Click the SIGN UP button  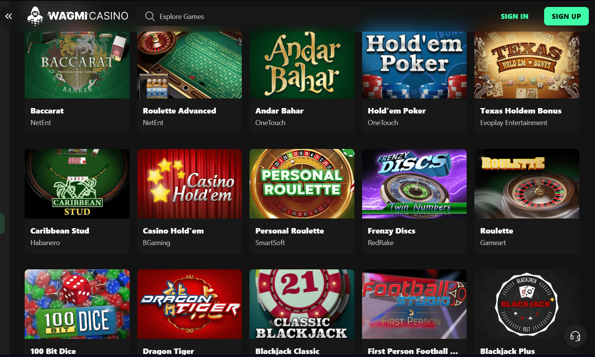pos(566,16)
